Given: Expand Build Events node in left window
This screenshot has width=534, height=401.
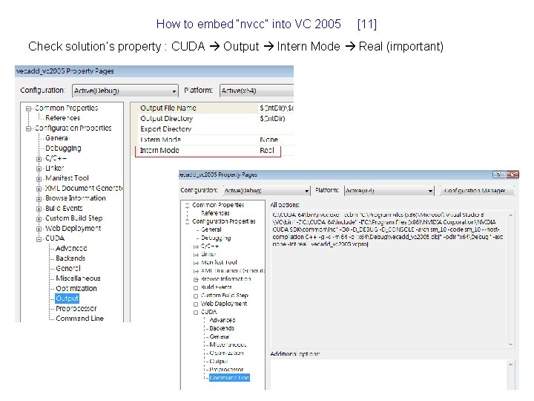Looking at the screenshot, I should pos(39,209).
